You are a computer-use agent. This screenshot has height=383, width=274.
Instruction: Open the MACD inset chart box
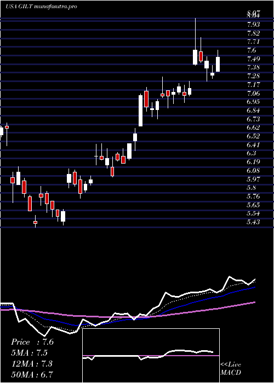(151, 356)
